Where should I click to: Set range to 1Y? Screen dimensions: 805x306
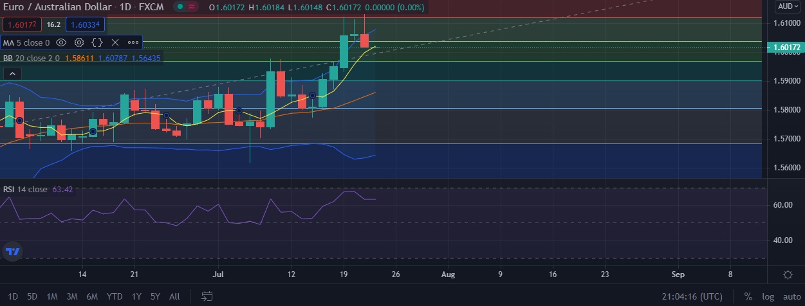click(x=136, y=296)
